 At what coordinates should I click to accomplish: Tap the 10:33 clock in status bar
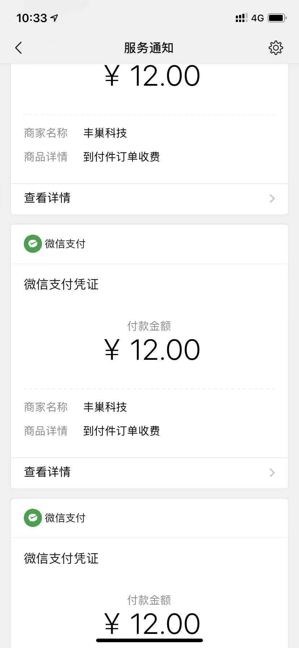(x=32, y=18)
